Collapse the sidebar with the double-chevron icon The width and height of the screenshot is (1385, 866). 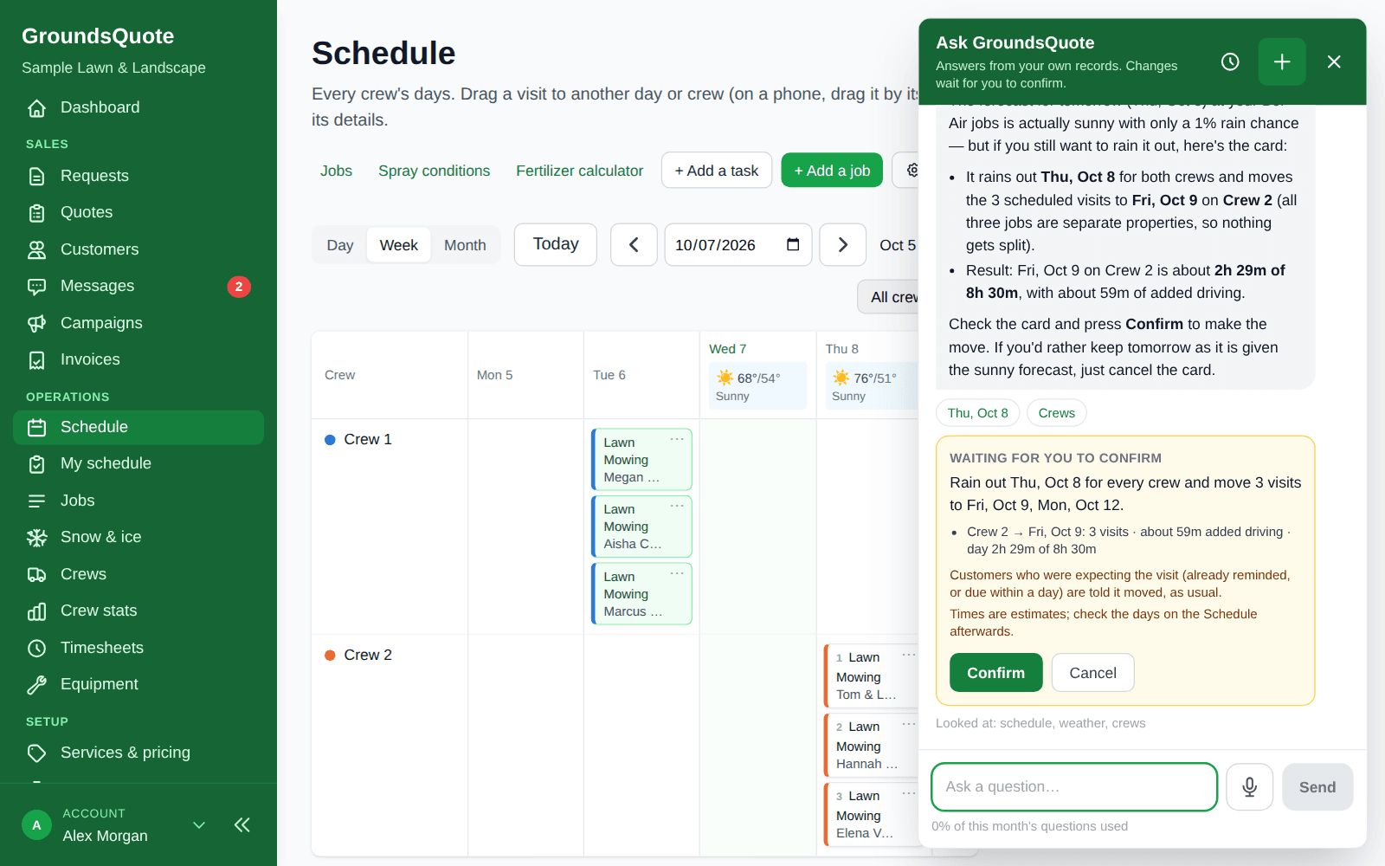click(242, 825)
